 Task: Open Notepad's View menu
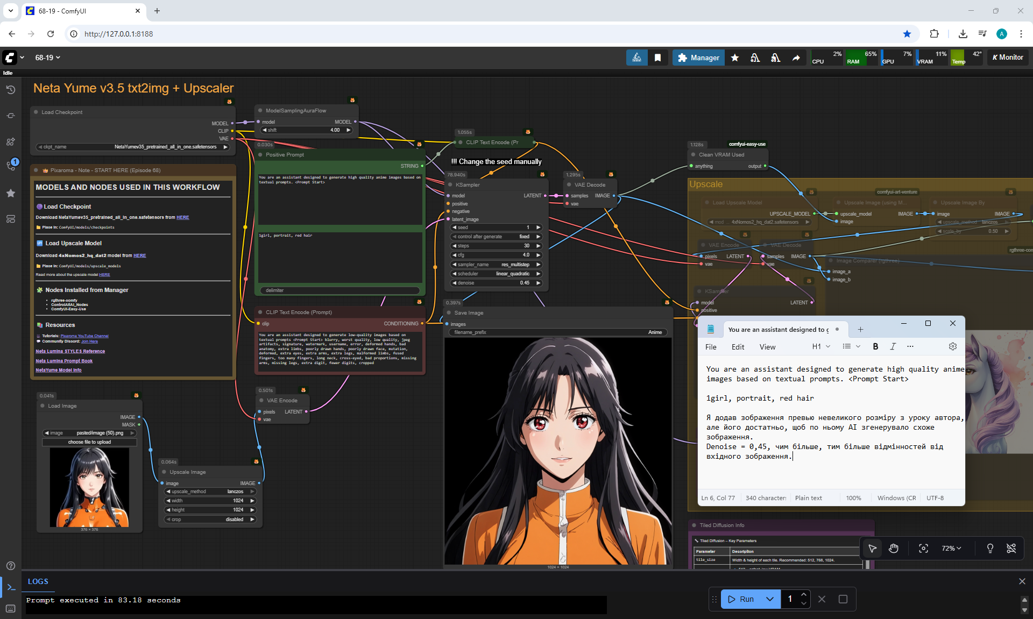pos(767,347)
